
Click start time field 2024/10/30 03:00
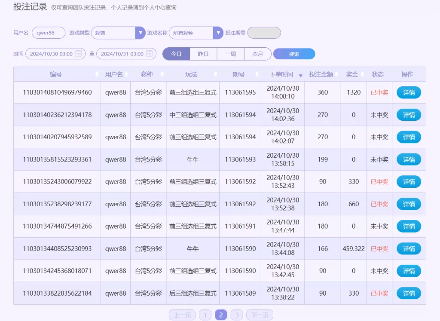55,54
